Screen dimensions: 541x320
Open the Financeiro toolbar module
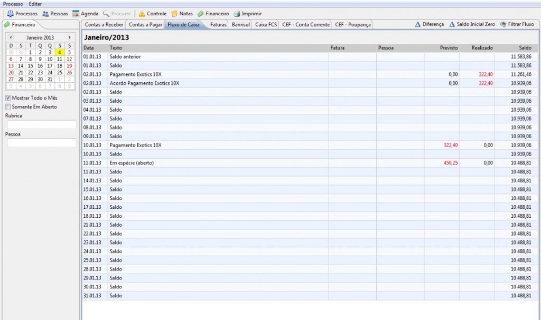pyautogui.click(x=201, y=14)
